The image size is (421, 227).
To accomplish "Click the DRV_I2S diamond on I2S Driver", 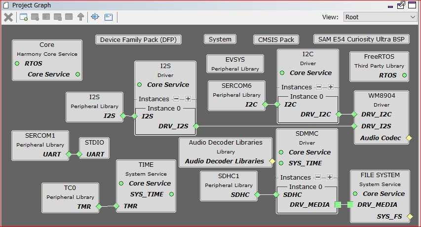I will tap(196, 126).
